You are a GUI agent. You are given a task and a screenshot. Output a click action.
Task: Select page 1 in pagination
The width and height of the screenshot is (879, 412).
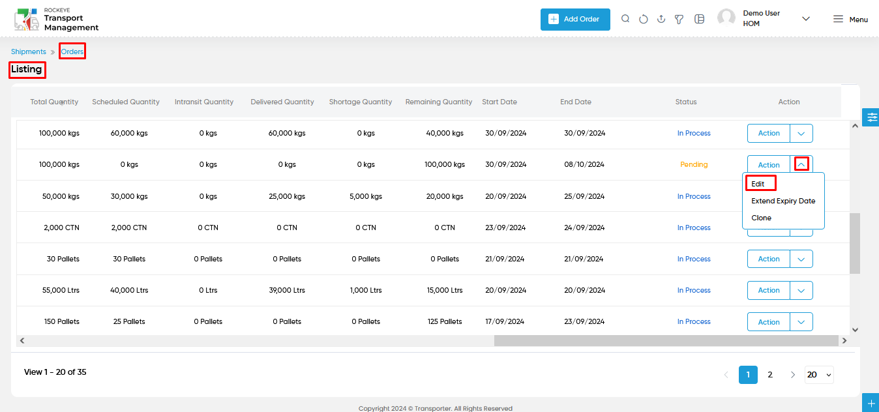point(748,375)
